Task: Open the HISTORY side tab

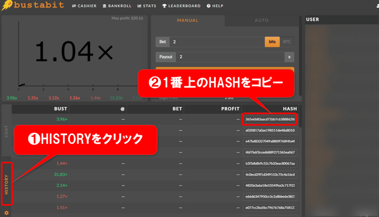Action: tap(7, 184)
